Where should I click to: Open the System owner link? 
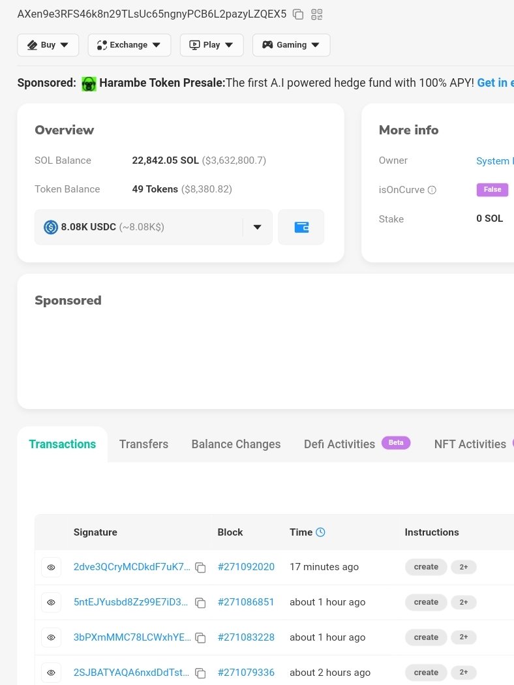click(495, 160)
